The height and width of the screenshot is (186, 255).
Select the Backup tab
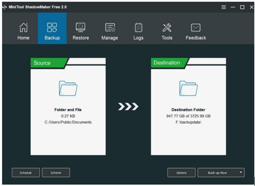point(52,29)
